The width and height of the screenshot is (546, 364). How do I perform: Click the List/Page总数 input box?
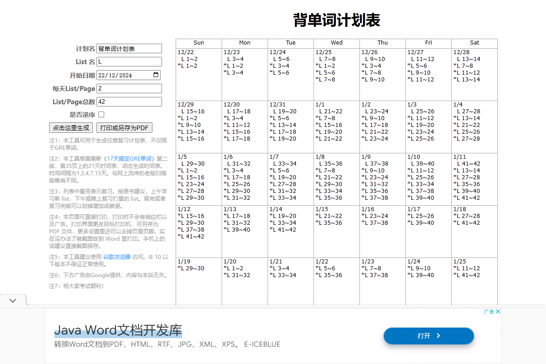(129, 101)
